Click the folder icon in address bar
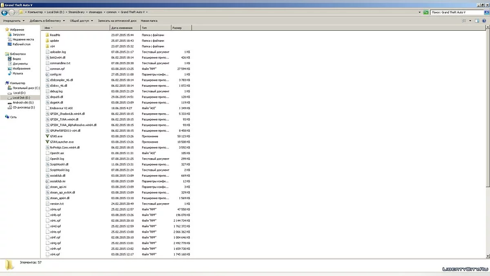The height and width of the screenshot is (276, 490). 21,12
